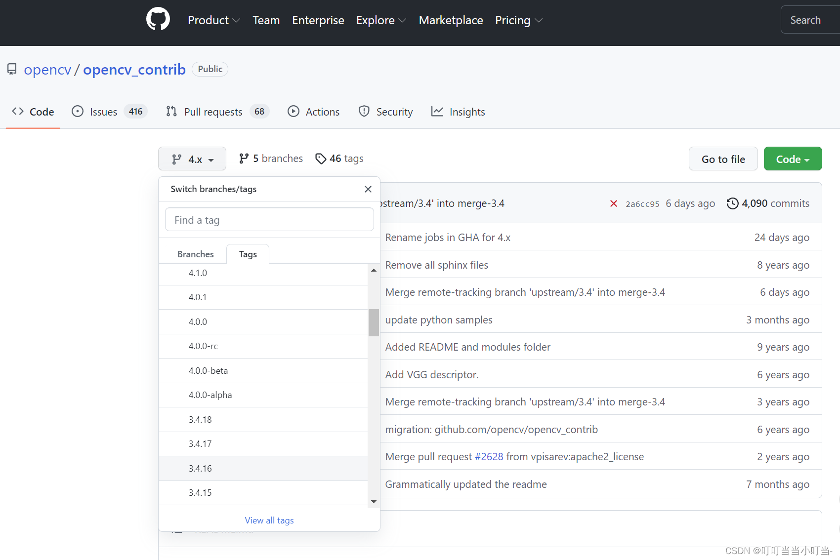Screen dimensions: 840x560
Task: Select tag 4.0.0-alpha
Action: (x=263, y=395)
